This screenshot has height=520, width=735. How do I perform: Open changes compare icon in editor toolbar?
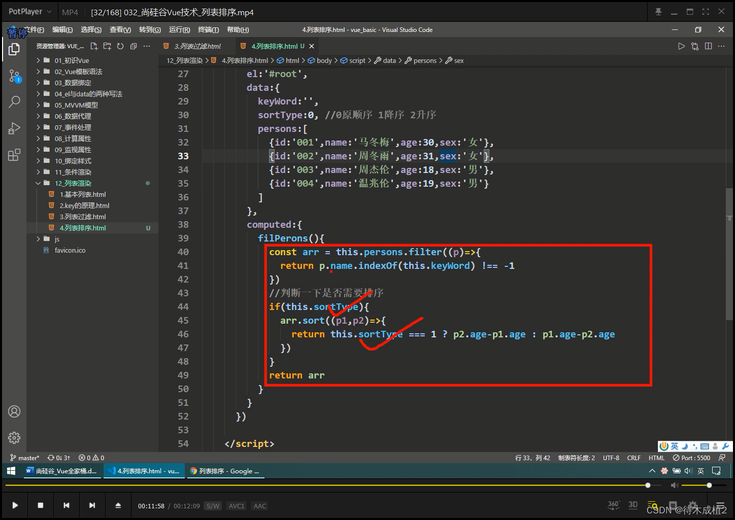[695, 46]
